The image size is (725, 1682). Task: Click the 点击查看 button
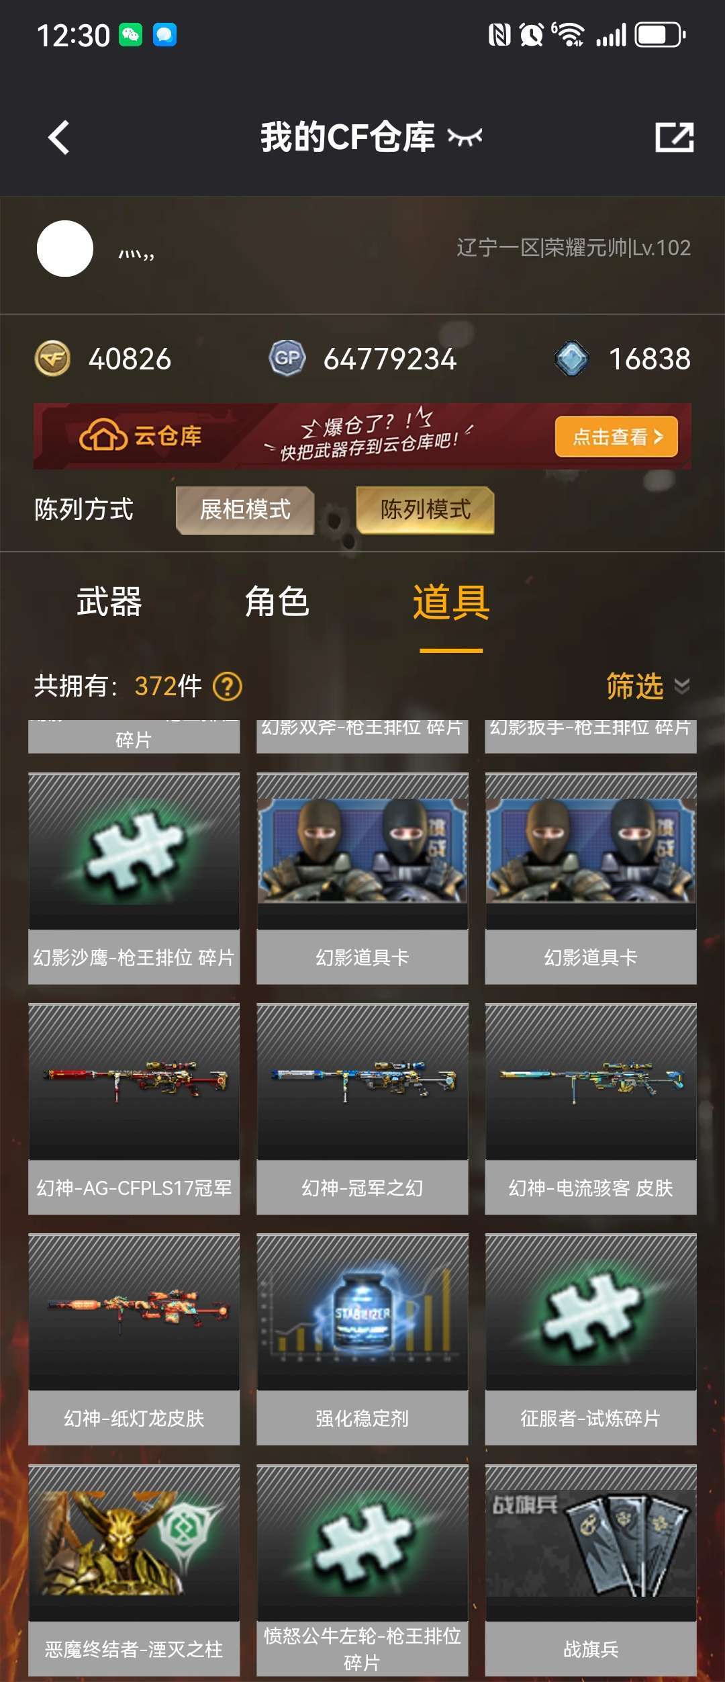[616, 437]
